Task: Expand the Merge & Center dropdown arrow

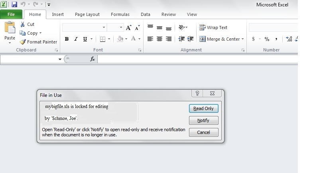Action: [243, 39]
